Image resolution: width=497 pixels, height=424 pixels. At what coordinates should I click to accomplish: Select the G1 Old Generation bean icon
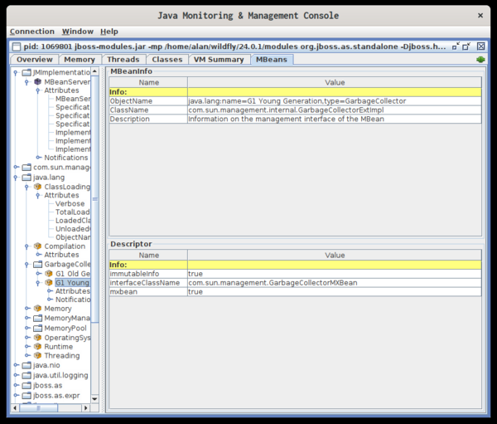[49, 273]
